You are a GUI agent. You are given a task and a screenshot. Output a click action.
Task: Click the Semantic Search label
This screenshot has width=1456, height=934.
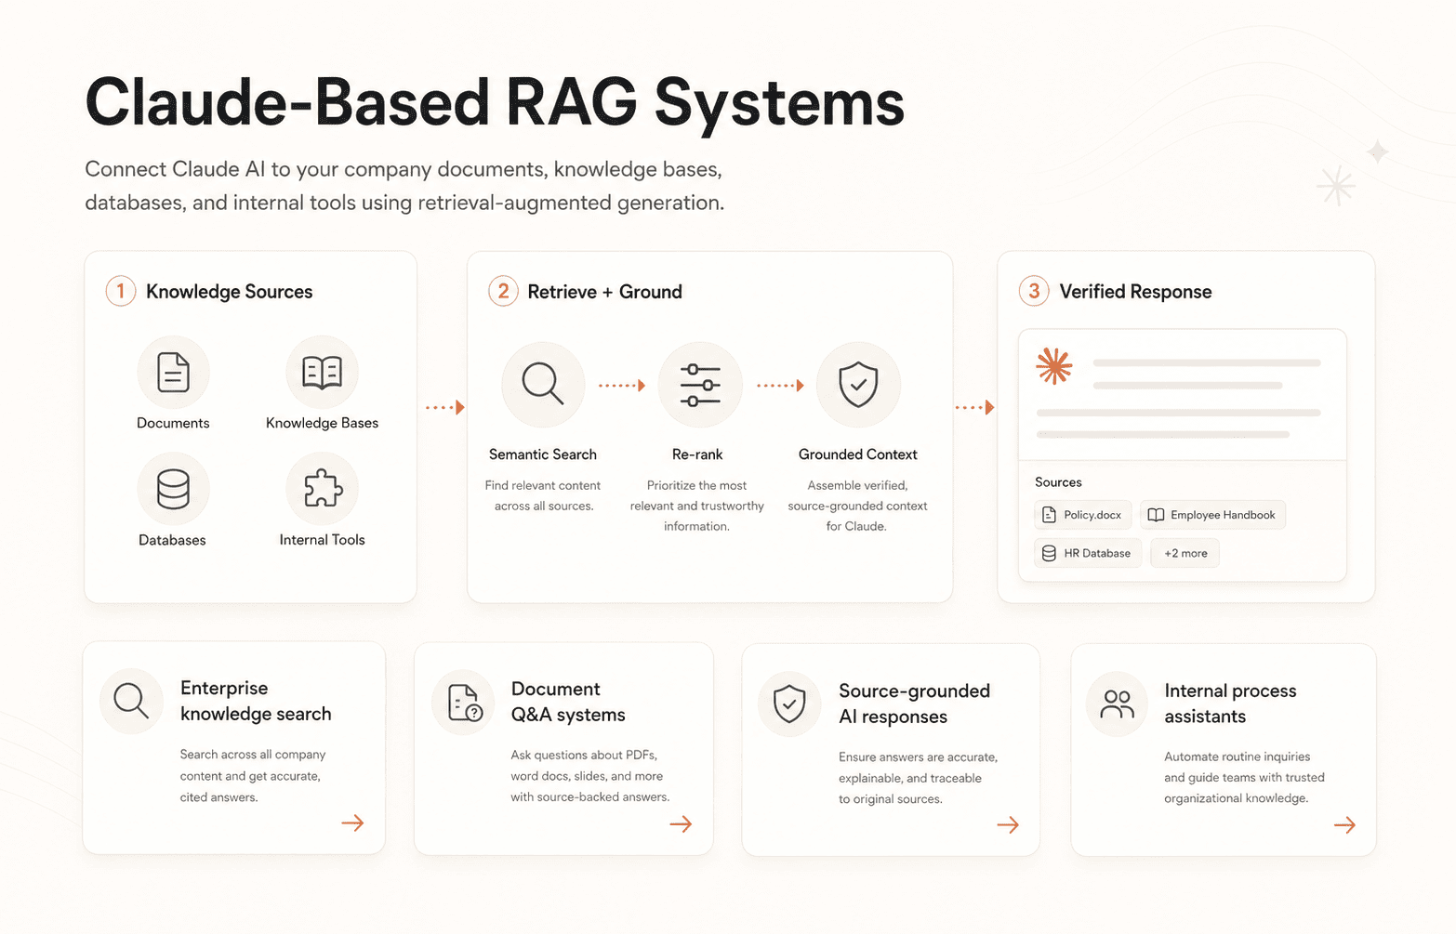click(x=543, y=454)
